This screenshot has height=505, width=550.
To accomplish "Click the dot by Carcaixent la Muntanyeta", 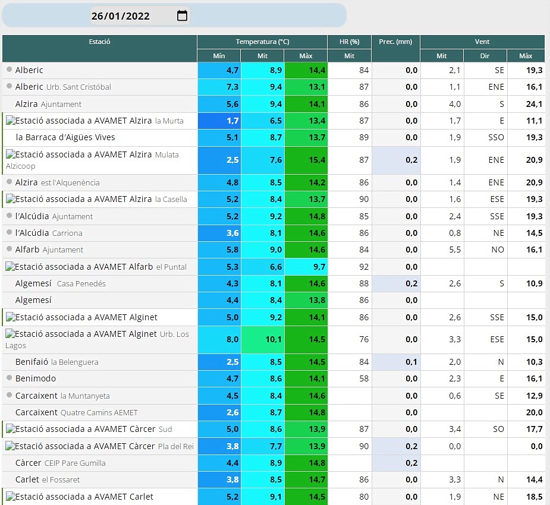I will point(10,395).
